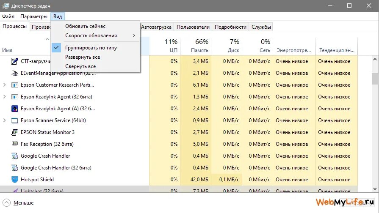
Task: Click the 5,0 МБ memory value
Action: pos(201,144)
